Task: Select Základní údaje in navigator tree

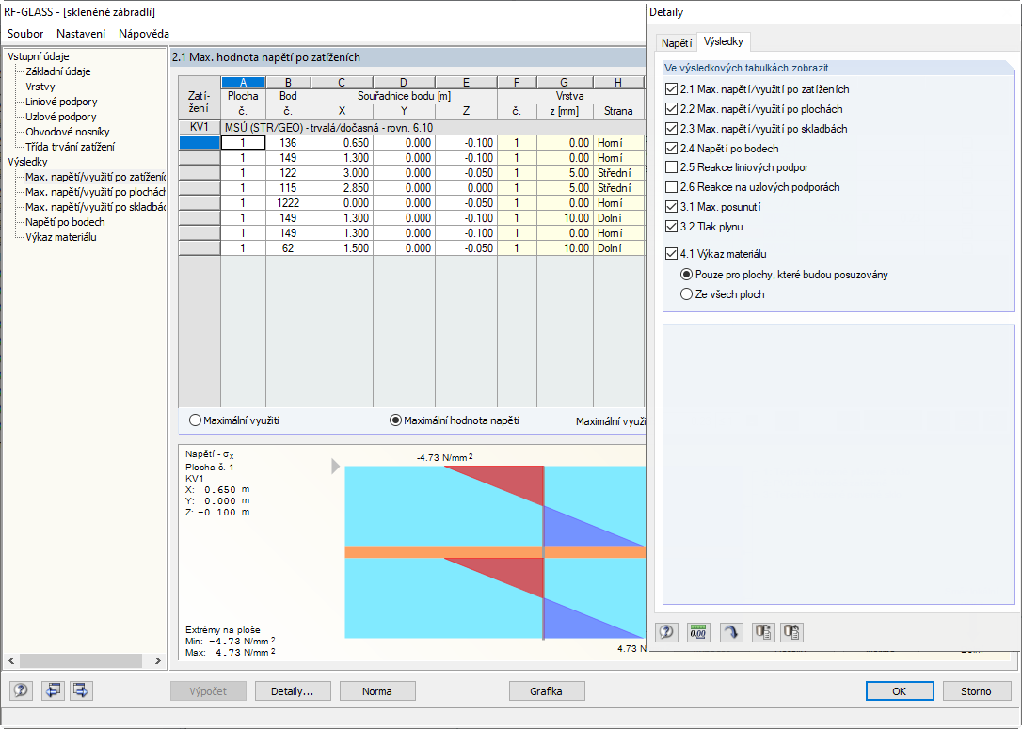Action: (x=58, y=71)
